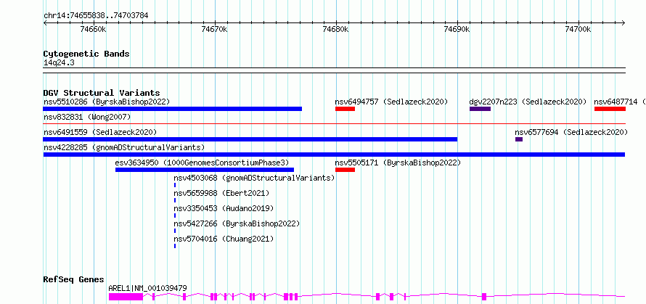Click the nsv6491559 (Sedlazeck2020) label

pos(100,132)
